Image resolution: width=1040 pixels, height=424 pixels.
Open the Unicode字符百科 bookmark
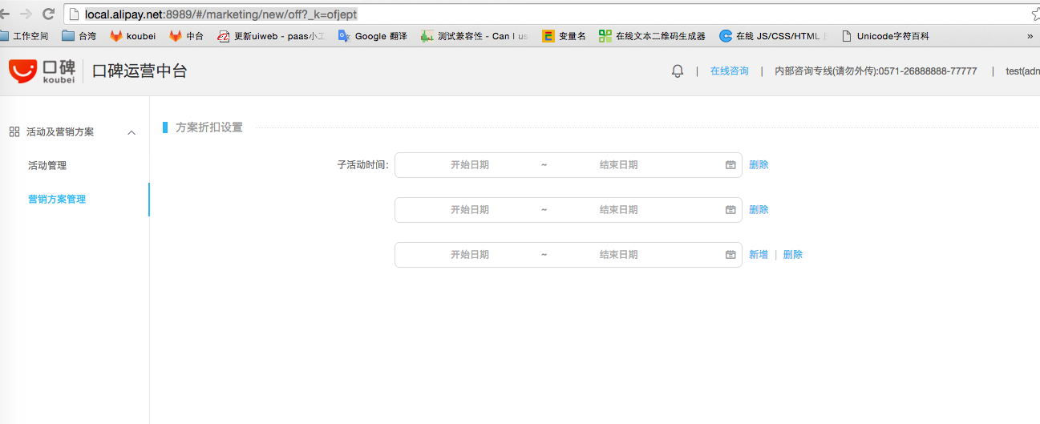click(885, 36)
